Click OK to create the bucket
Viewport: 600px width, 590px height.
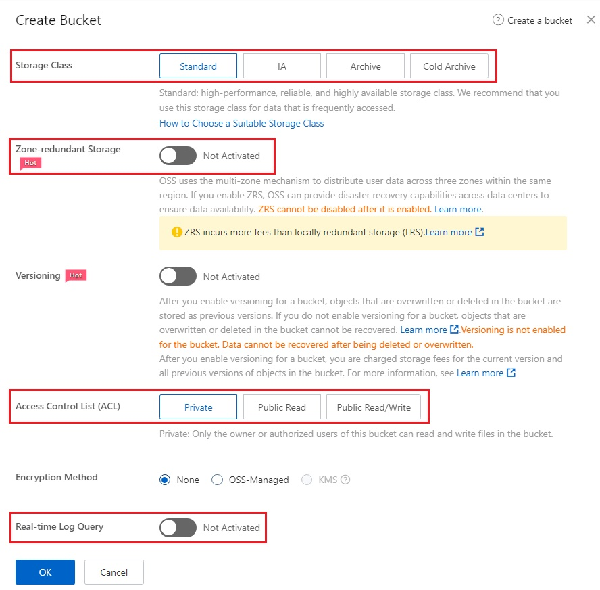45,572
